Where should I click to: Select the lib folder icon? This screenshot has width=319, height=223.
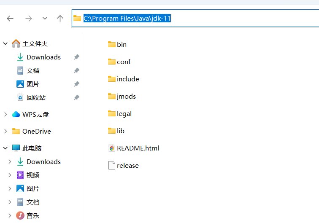point(112,131)
